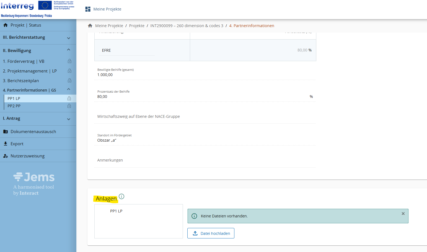Open Projekt | Status in sidebar
The width and height of the screenshot is (427, 252).
point(26,25)
